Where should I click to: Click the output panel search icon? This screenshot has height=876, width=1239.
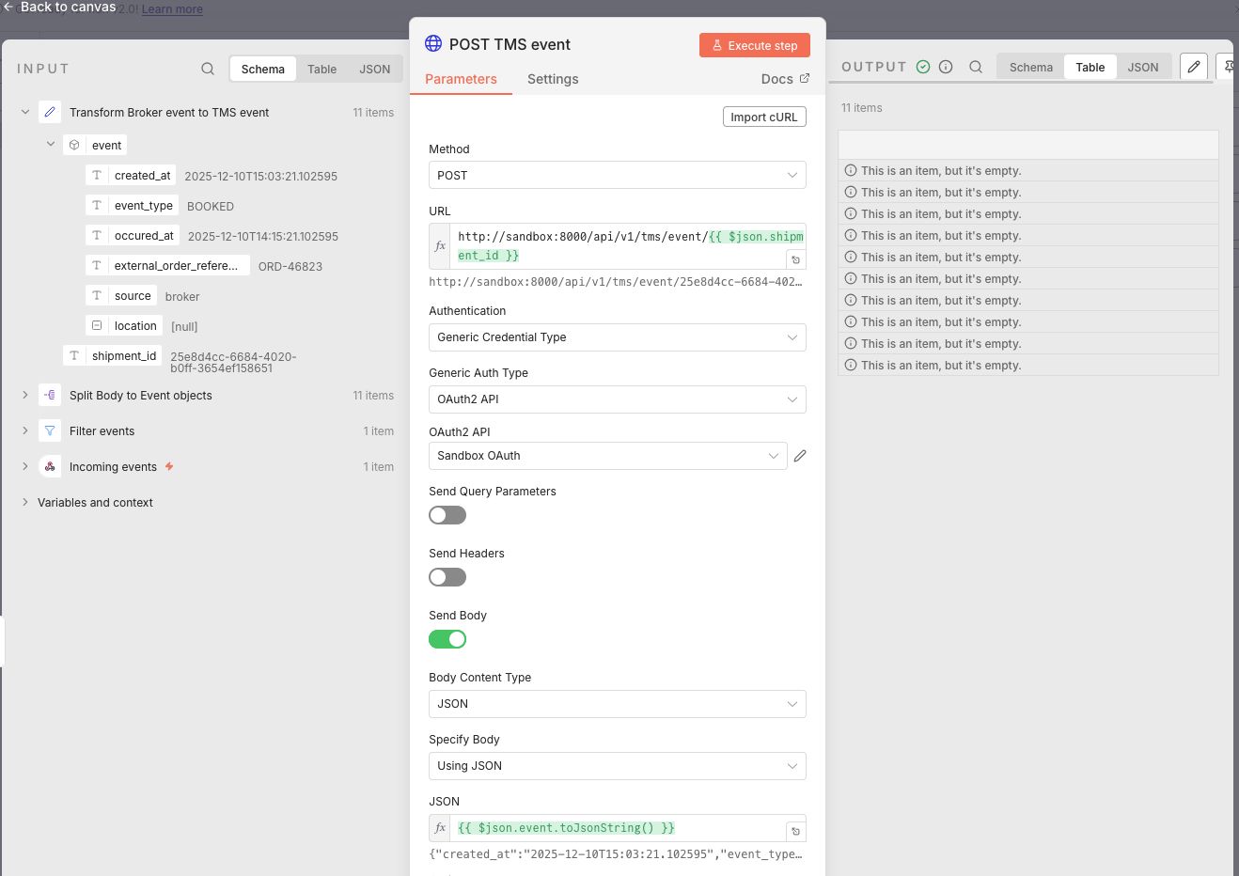(x=976, y=67)
